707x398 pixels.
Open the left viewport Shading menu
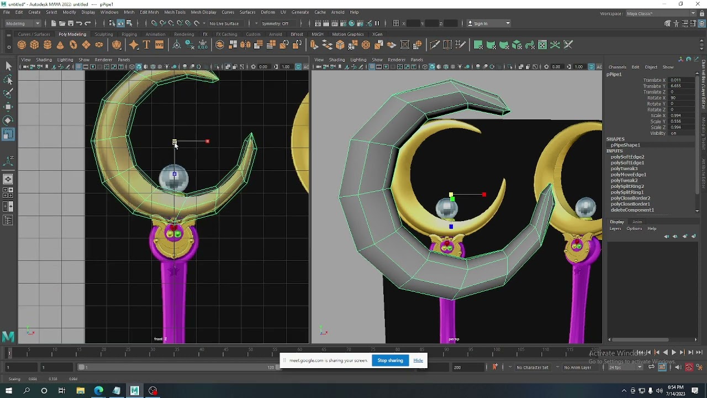pos(44,60)
